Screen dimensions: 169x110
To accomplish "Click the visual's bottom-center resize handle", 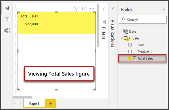I will (57, 90).
